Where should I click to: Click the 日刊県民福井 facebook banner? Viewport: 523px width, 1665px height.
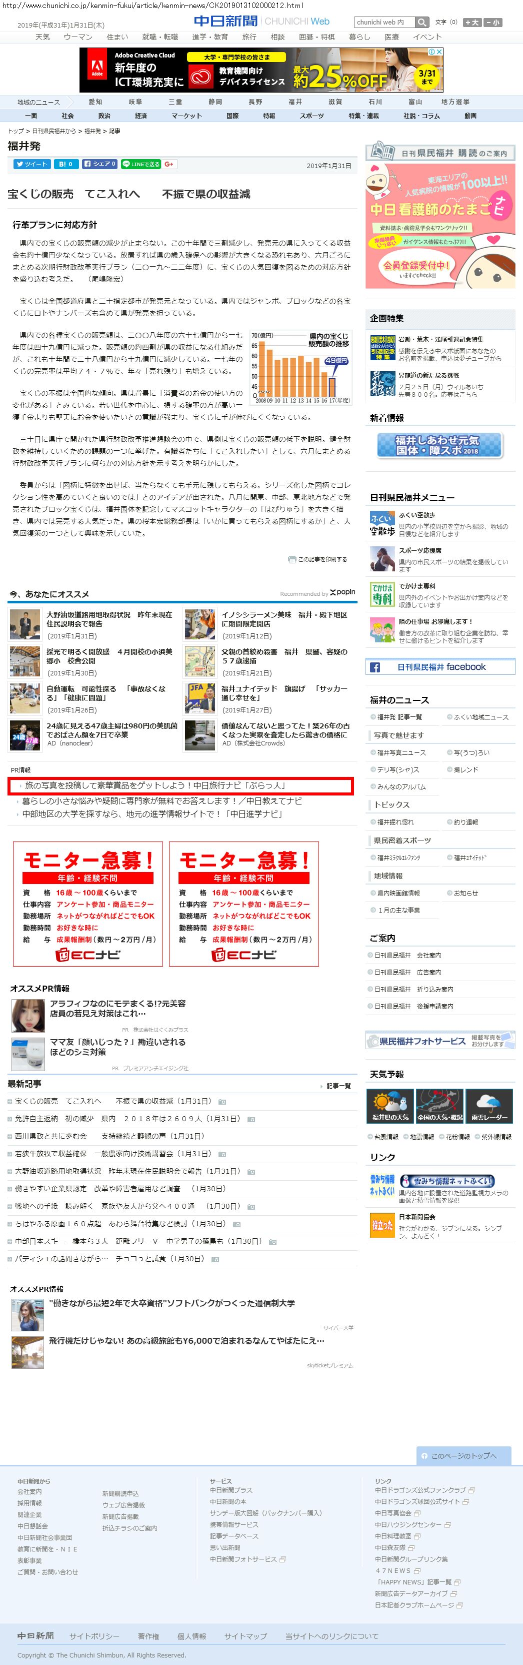coord(440,666)
